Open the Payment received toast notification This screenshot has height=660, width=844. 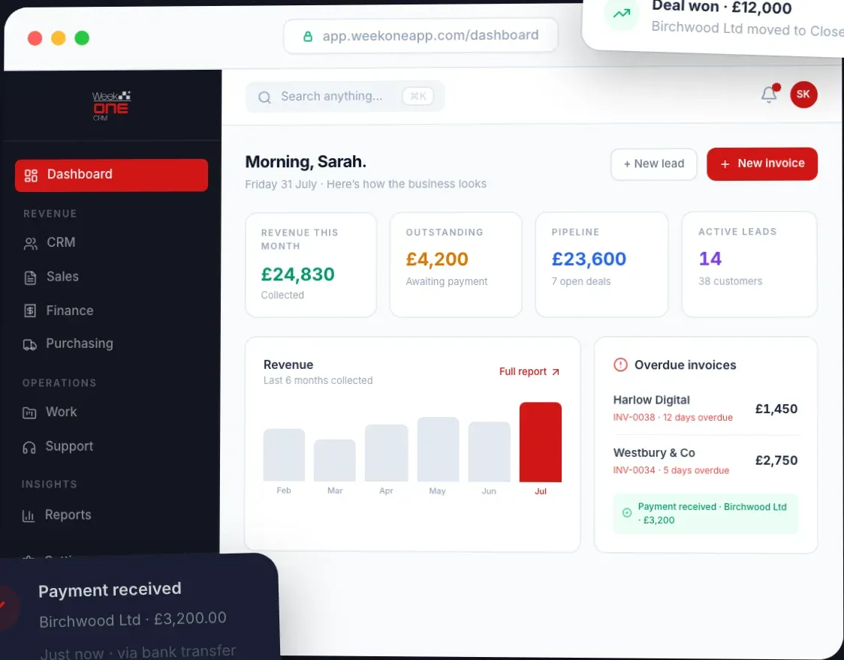tap(139, 607)
